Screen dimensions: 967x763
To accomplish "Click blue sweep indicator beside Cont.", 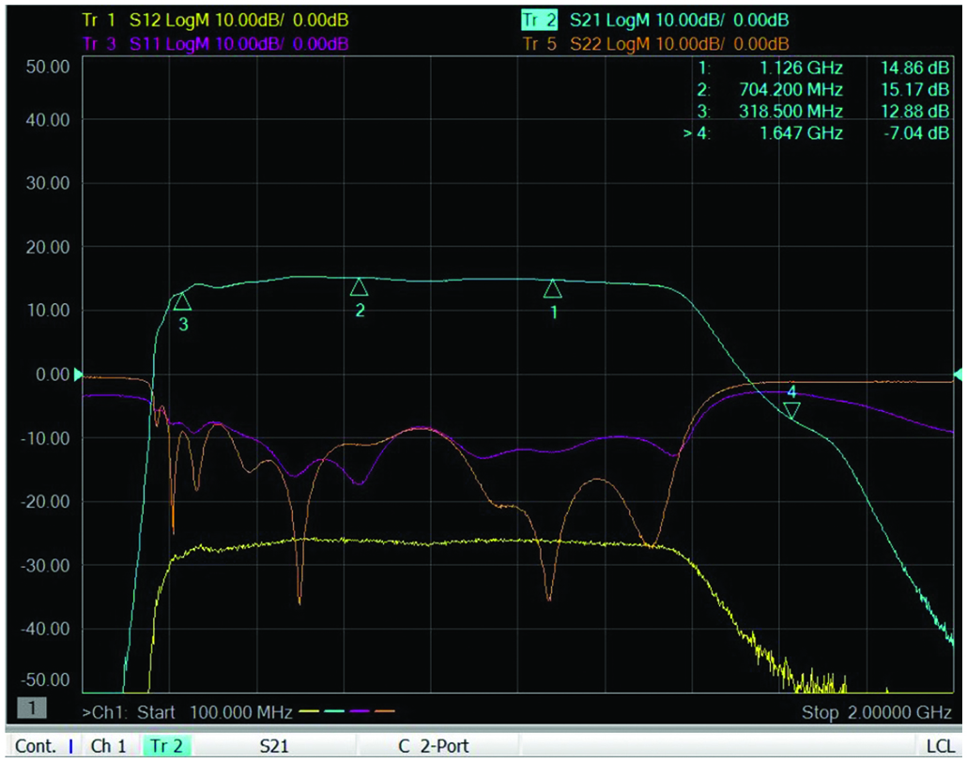I will click(x=70, y=747).
